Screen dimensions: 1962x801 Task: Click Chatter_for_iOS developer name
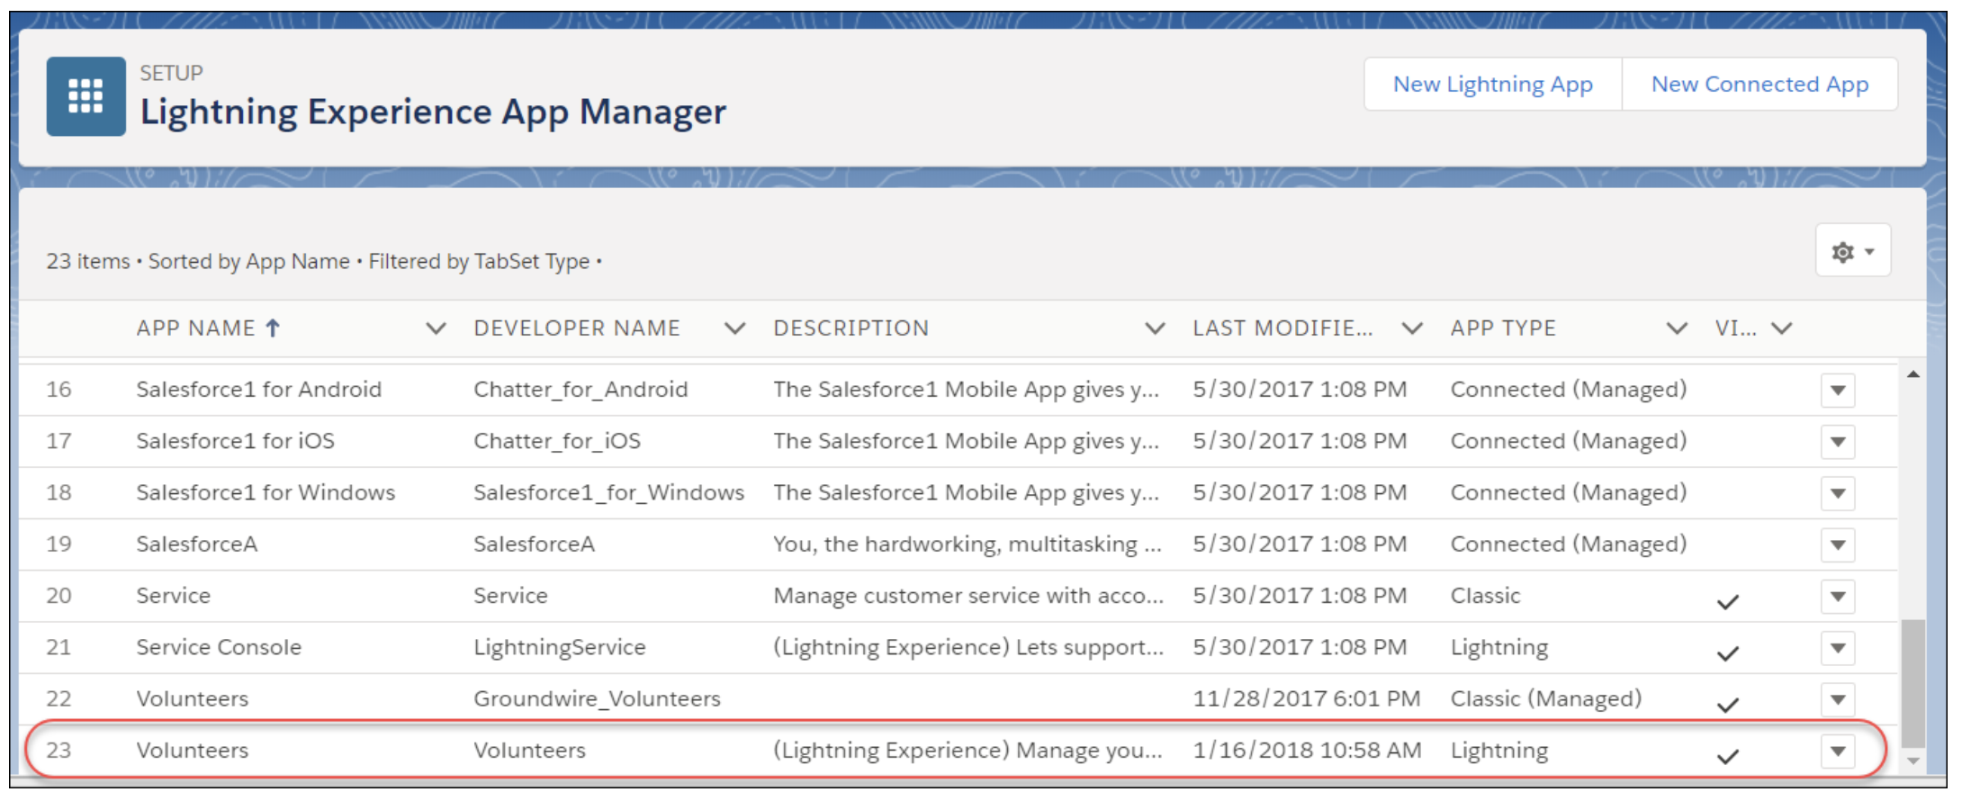(557, 441)
